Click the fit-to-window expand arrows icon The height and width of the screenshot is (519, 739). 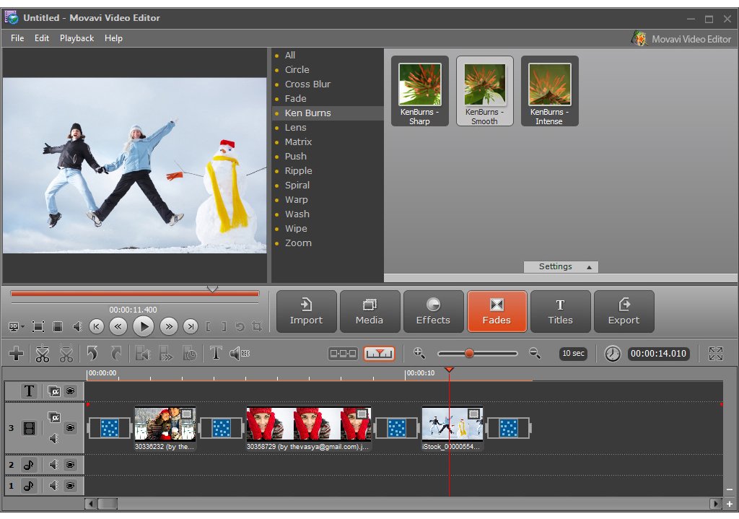point(715,354)
